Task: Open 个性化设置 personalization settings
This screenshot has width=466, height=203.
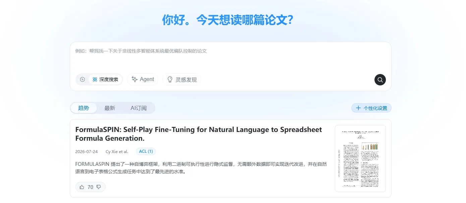Action: pos(371,108)
